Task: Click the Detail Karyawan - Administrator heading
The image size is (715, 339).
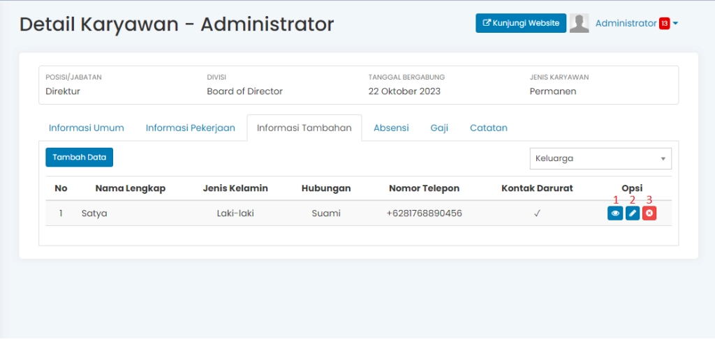Action: click(x=177, y=24)
